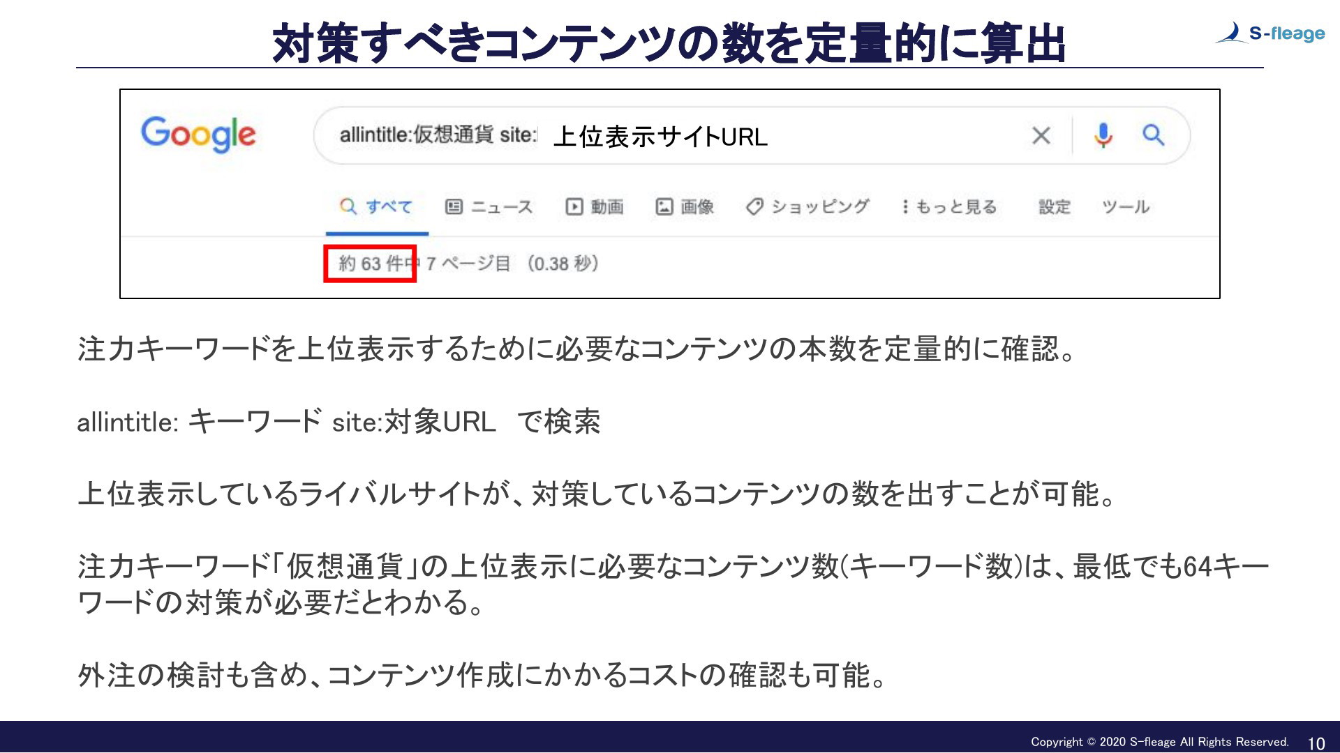Open the 画像 results tab
This screenshot has width=1340, height=753.
tap(685, 207)
